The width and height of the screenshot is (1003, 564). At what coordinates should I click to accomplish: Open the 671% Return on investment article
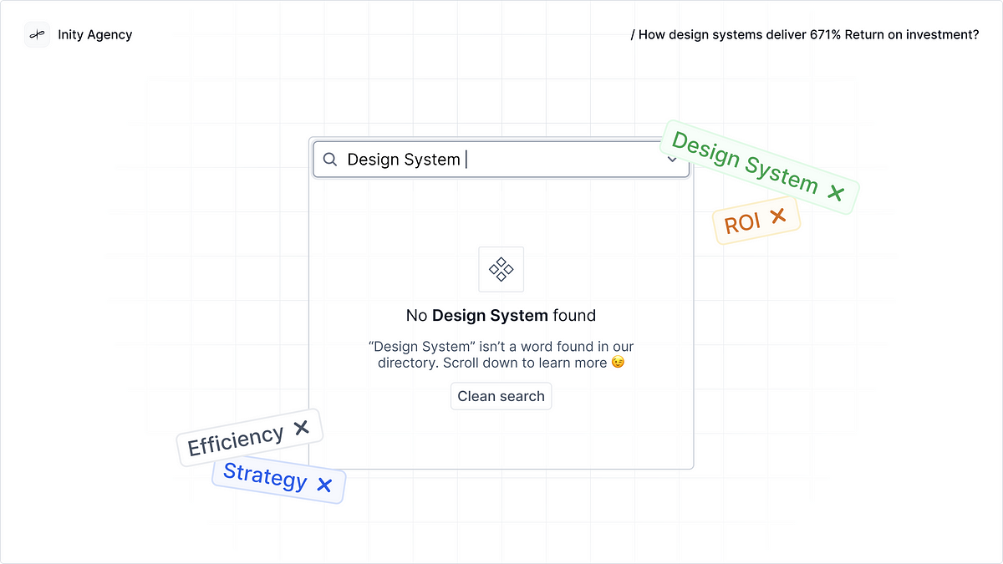(804, 34)
